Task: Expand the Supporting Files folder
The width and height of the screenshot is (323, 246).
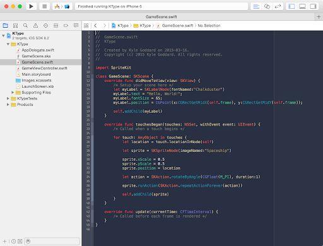Action: click(x=13, y=92)
